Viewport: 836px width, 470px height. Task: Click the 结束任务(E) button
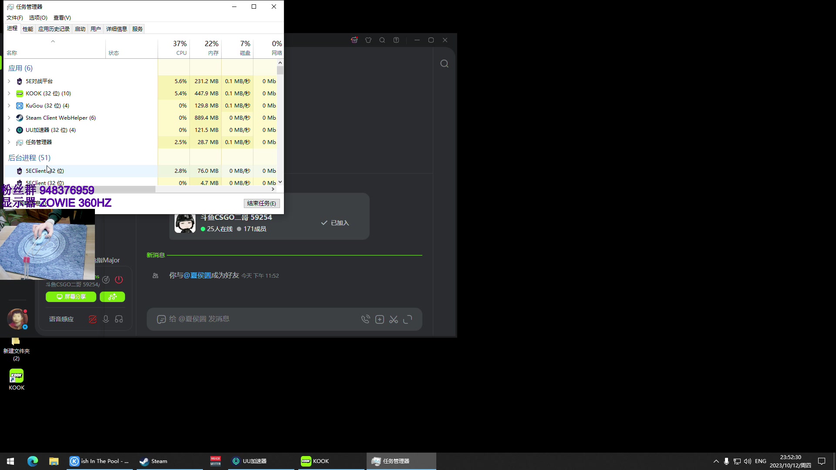tap(262, 203)
